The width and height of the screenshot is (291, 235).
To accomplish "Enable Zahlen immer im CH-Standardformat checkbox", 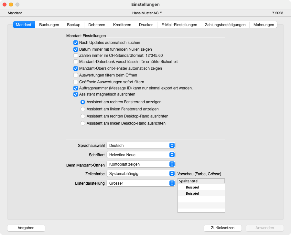I will point(76,56).
